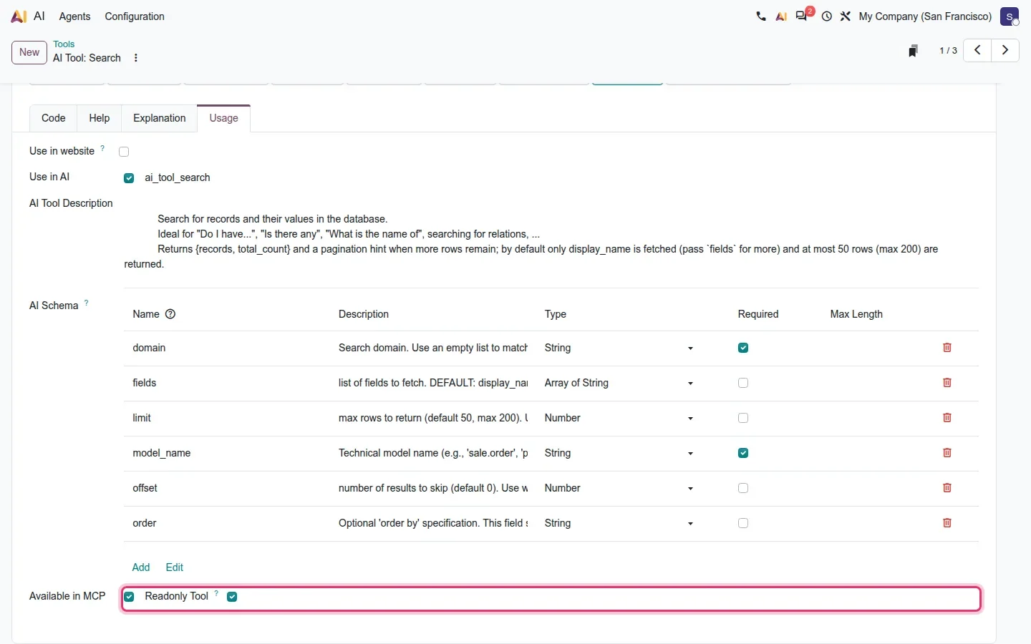The height and width of the screenshot is (644, 1031).
Task: Select the Name cell reading 'offset'
Action: [145, 488]
